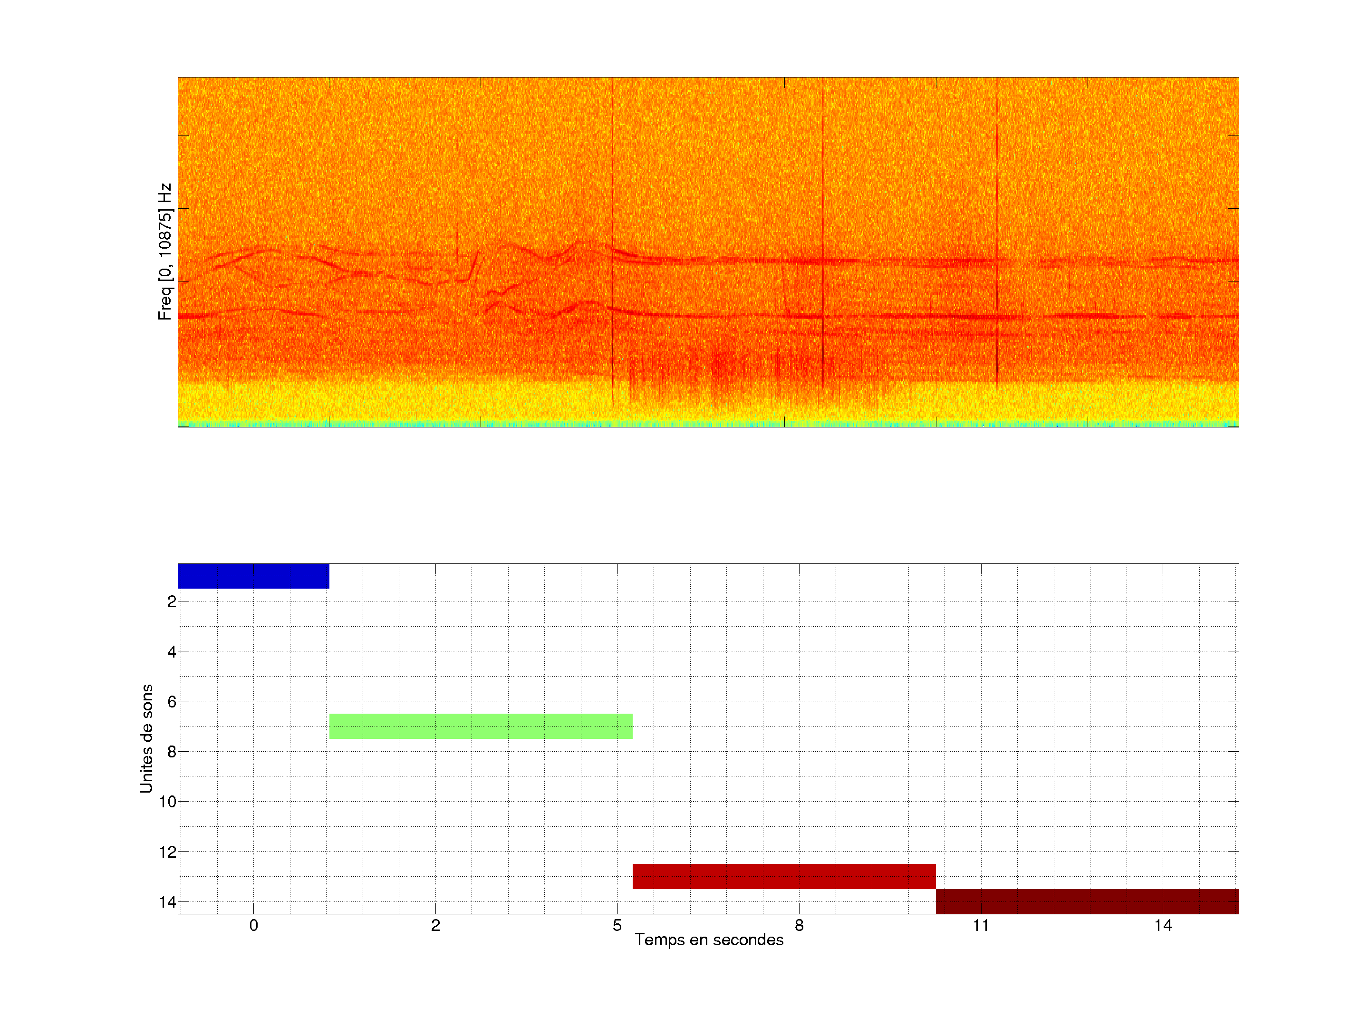Click the y-axis tick label 12
This screenshot has width=1369, height=1027.
[x=168, y=852]
